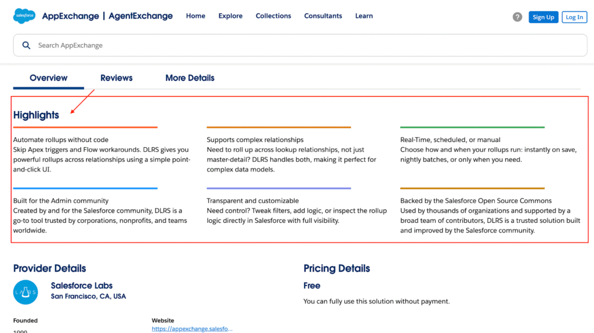Screen dimensions: 594x333
Task: Click the Pricing Details heading
Action: [336, 268]
